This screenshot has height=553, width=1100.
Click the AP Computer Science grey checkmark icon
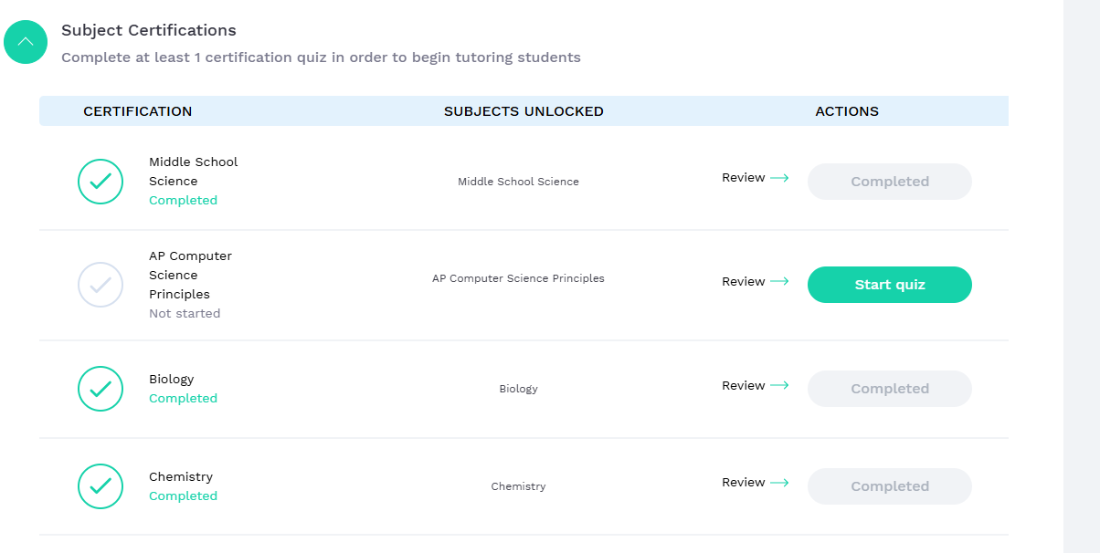(x=100, y=285)
